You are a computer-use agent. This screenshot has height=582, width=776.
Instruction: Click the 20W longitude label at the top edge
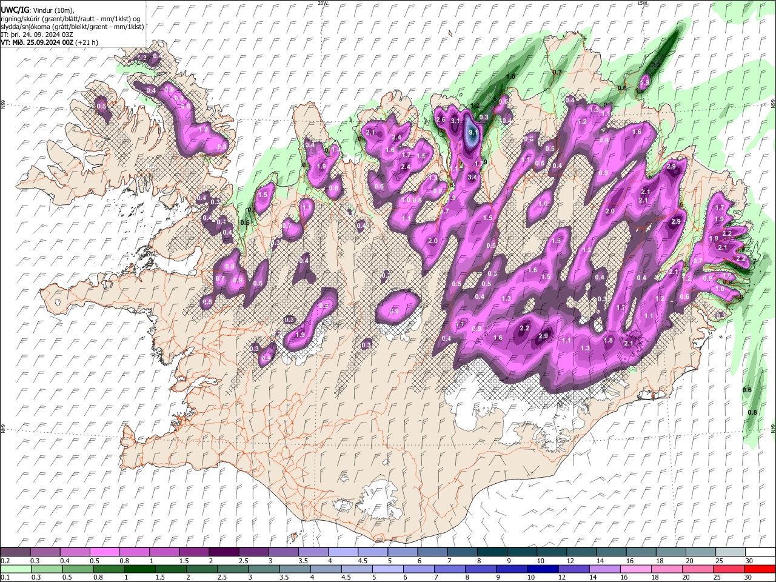click(323, 3)
